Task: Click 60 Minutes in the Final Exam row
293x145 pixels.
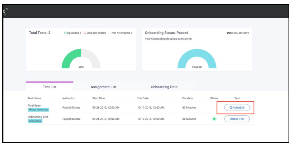Action: tap(189, 108)
